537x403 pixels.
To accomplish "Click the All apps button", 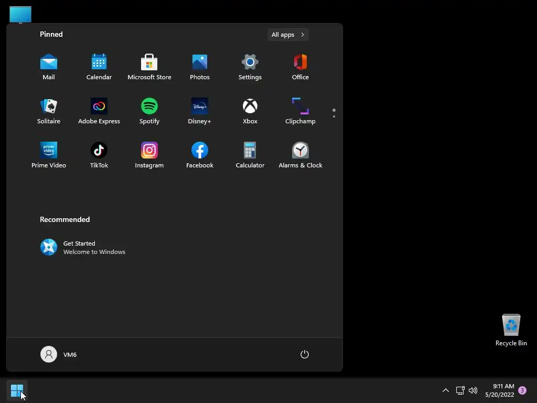I will [288, 35].
